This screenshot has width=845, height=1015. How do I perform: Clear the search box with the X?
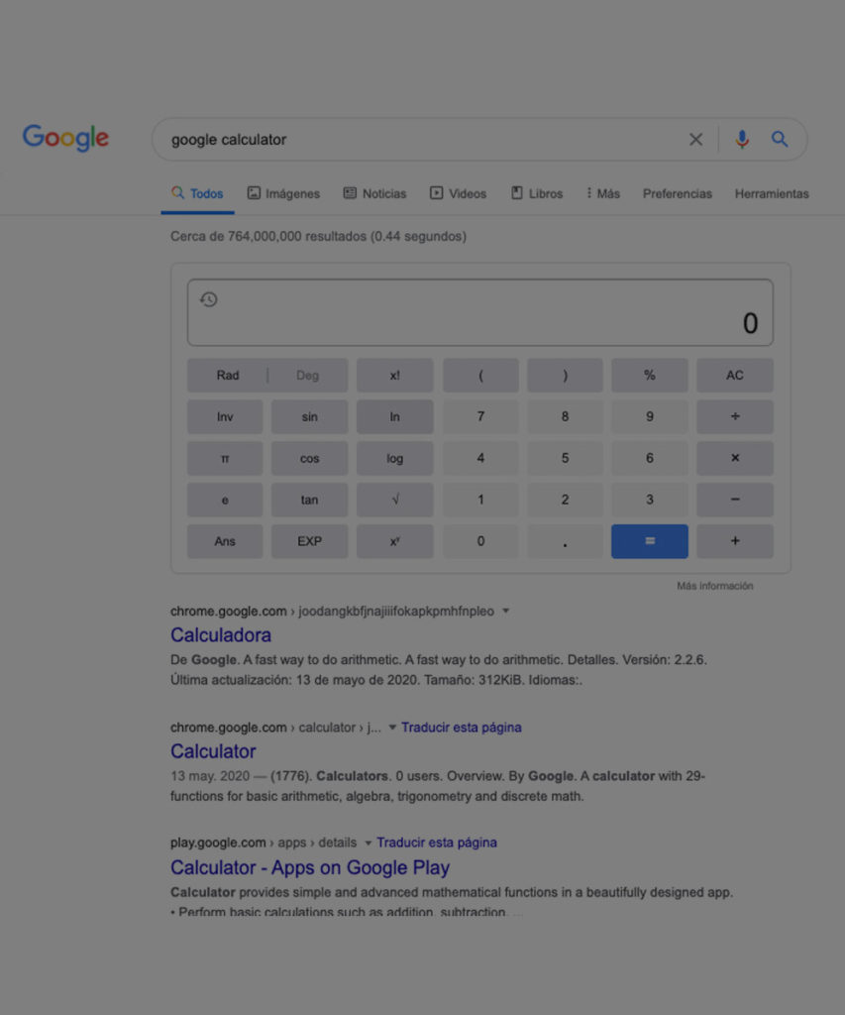[x=695, y=139]
